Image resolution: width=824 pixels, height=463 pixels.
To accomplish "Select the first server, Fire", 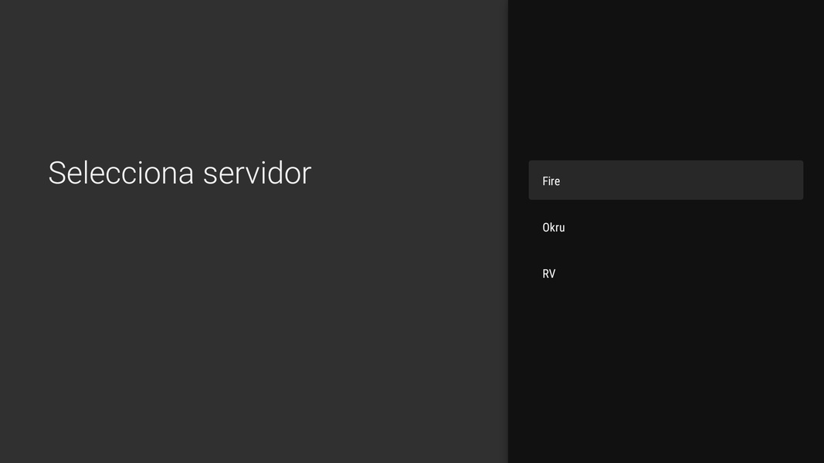I will point(665,181).
